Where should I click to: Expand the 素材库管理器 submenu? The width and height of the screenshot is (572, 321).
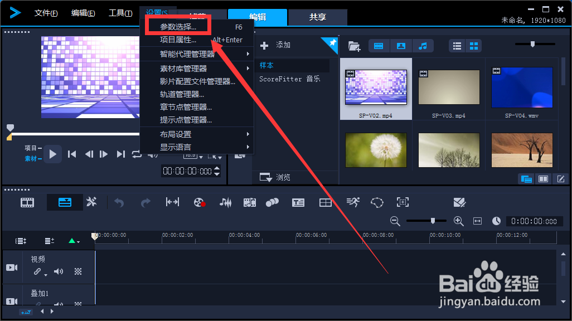click(197, 69)
